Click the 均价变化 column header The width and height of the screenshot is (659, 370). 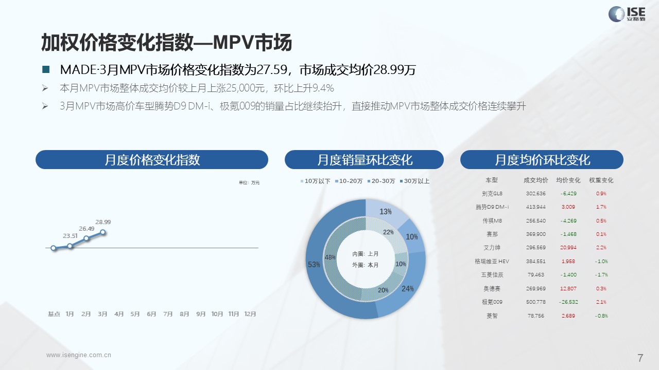[x=568, y=180]
